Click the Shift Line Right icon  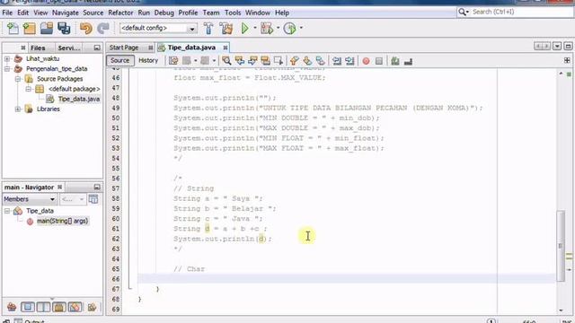[349, 61]
